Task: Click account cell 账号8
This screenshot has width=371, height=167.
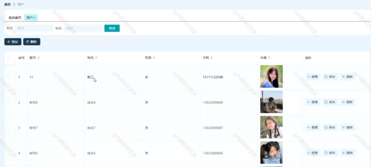Action: (33, 103)
